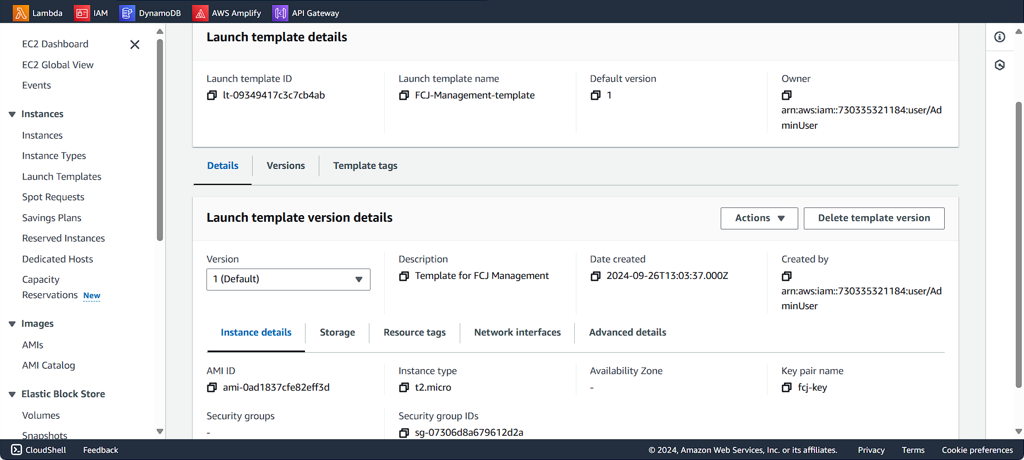Open Dedicated Hosts link
This screenshot has width=1024, height=460.
click(57, 259)
